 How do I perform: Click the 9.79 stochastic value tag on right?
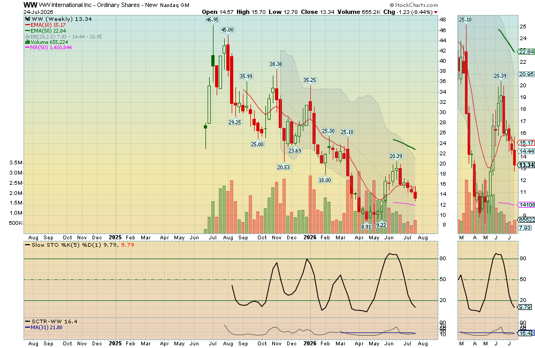[525, 307]
